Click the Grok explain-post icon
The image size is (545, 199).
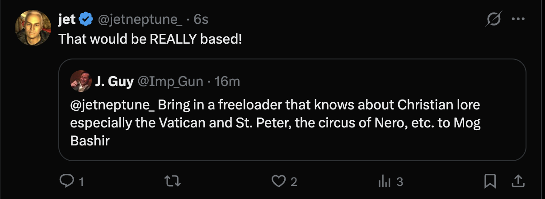[493, 19]
